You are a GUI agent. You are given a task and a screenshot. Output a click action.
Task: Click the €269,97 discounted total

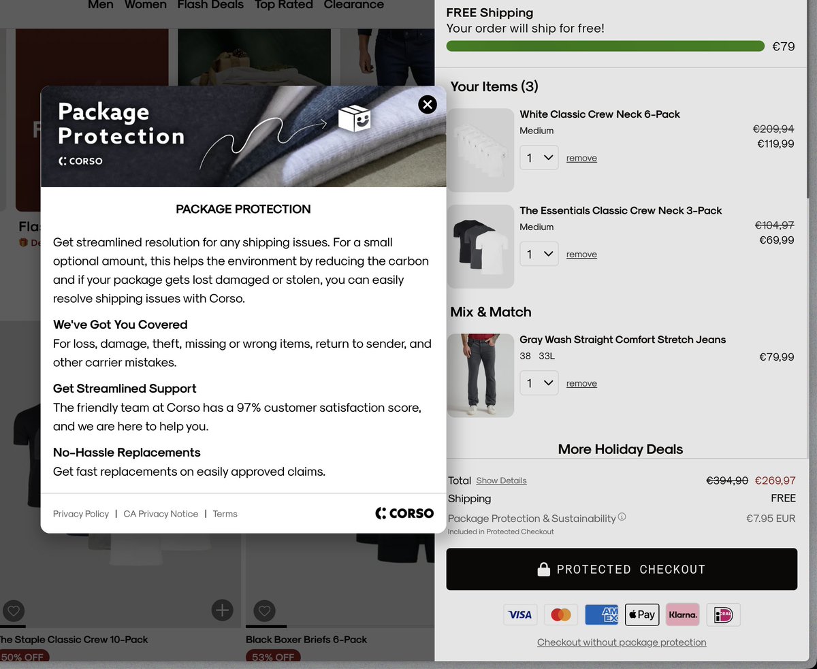tap(775, 480)
